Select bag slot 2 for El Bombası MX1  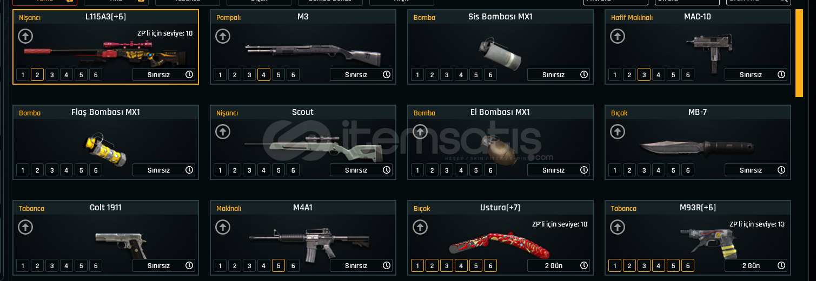[432, 170]
